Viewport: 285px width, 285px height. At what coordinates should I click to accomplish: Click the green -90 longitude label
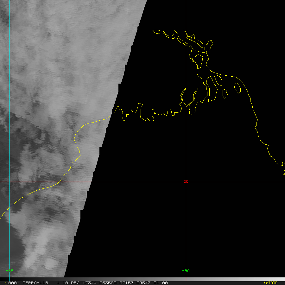(186, 271)
